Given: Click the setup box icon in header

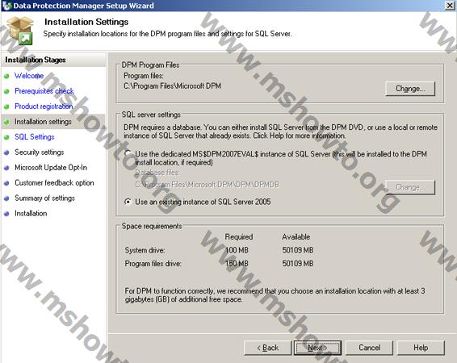Looking at the screenshot, I should (x=20, y=31).
